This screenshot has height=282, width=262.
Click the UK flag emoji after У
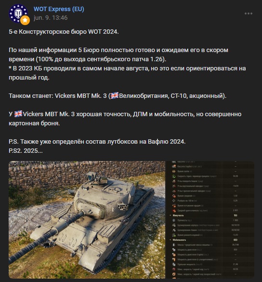point(18,114)
